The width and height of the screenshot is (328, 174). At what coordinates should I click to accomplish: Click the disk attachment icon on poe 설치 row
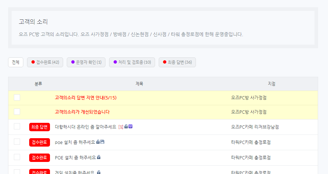102,142
